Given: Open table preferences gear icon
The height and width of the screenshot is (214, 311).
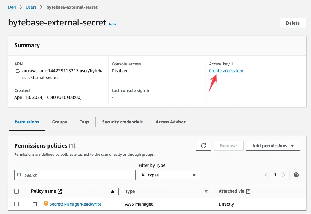Looking at the screenshot, I should click(x=296, y=175).
